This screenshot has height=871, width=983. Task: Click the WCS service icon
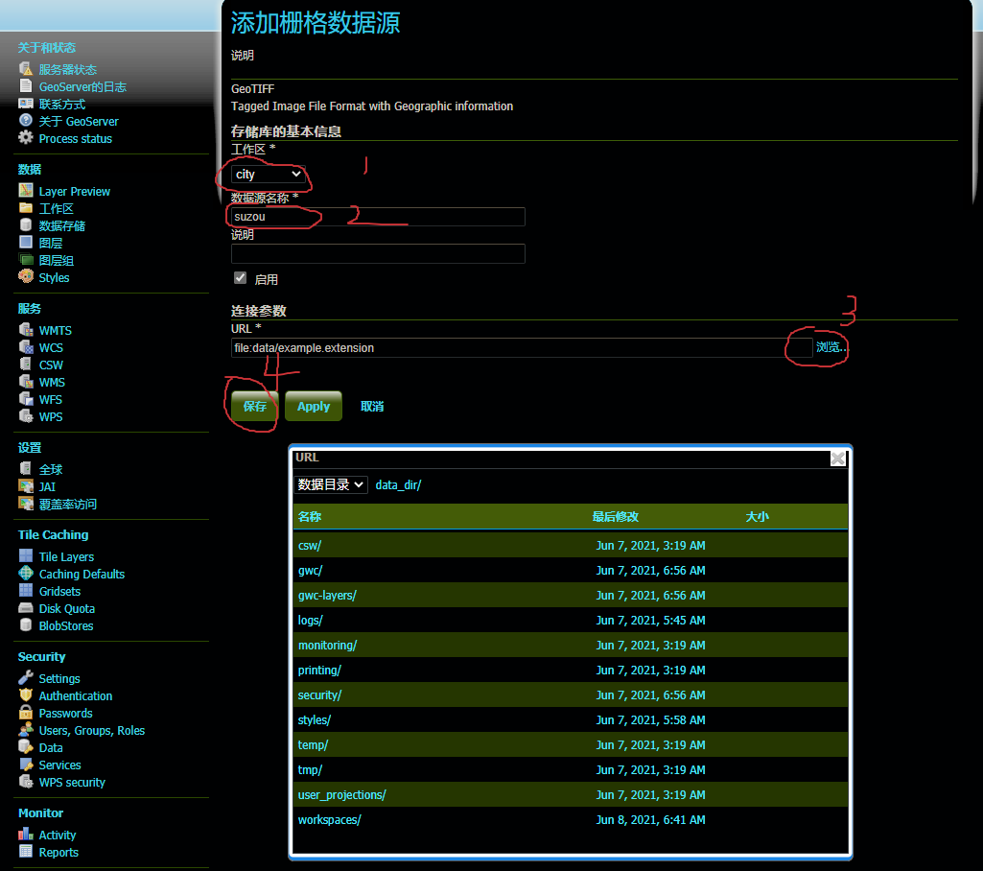26,347
